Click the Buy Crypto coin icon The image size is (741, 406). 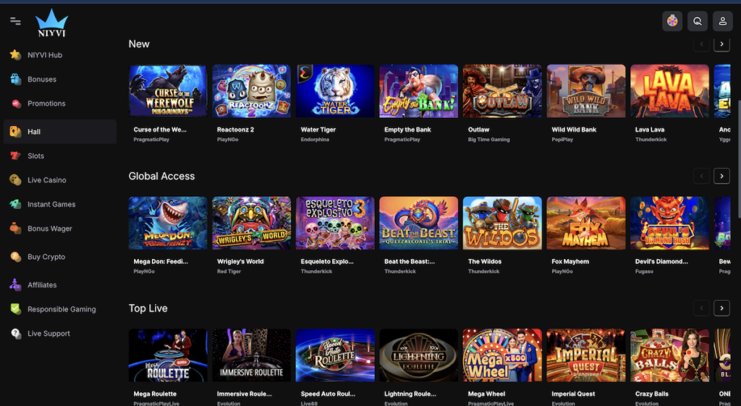(x=16, y=257)
